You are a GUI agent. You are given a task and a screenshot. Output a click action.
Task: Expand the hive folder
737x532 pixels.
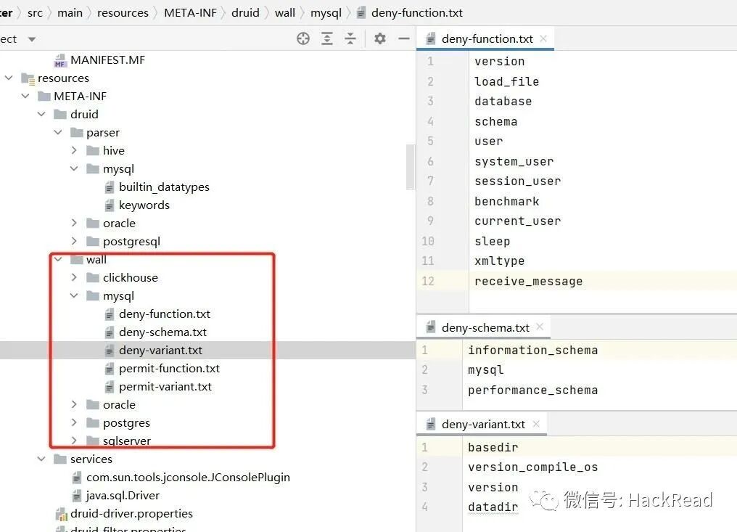(74, 150)
